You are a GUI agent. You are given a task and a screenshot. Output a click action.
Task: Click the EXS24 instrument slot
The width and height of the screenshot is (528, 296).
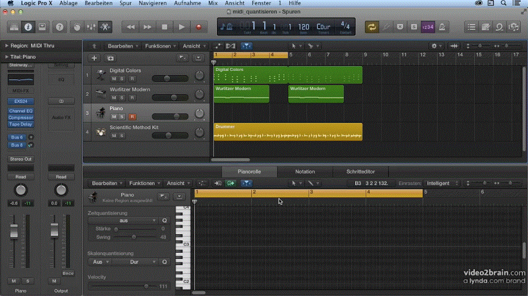click(21, 101)
